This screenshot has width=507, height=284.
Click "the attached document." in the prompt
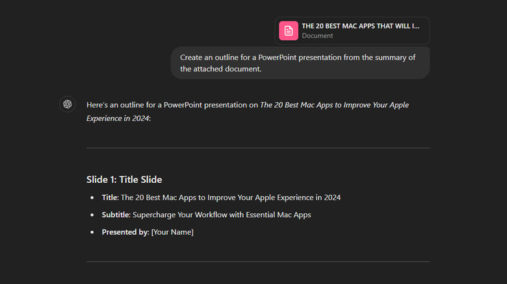pos(220,69)
